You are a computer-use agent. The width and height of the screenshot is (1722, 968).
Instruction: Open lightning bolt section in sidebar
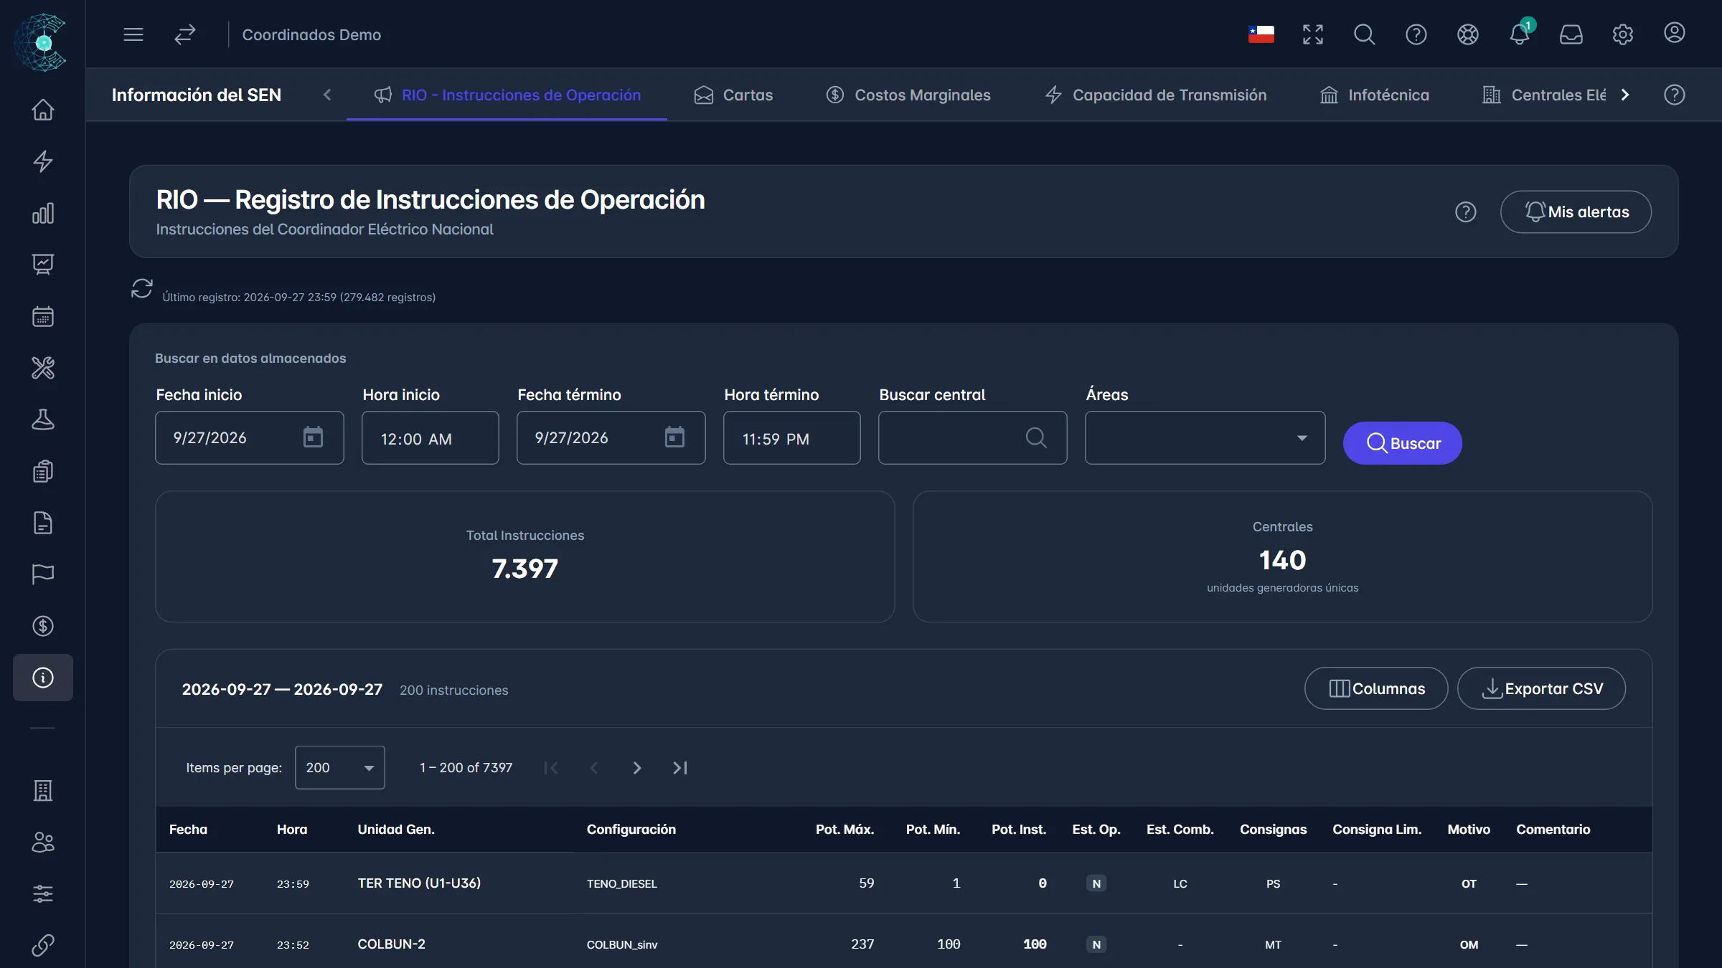[43, 161]
